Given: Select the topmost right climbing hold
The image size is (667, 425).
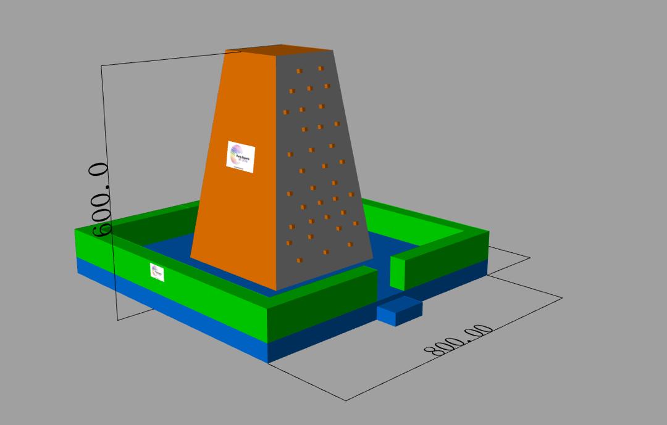Looking at the screenshot, I should [x=321, y=68].
